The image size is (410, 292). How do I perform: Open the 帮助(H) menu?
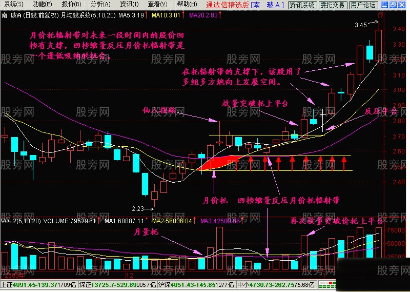click(187, 4)
